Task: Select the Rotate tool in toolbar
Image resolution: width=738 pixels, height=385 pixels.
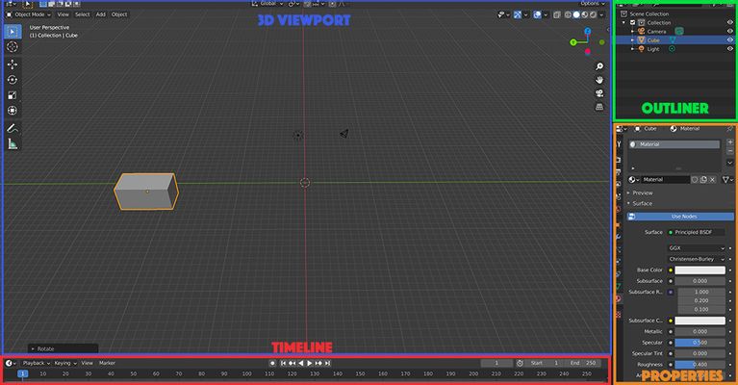Action: 13,80
